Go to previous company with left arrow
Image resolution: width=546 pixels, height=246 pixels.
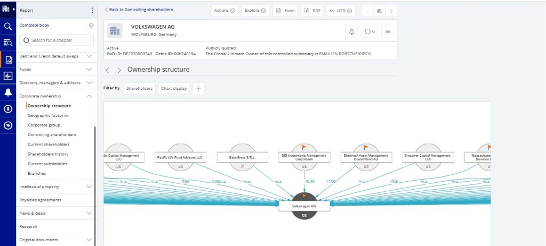point(368,11)
